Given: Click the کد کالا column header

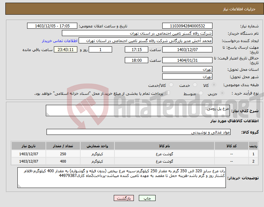Looking at the screenshot, I should pos(231,146).
